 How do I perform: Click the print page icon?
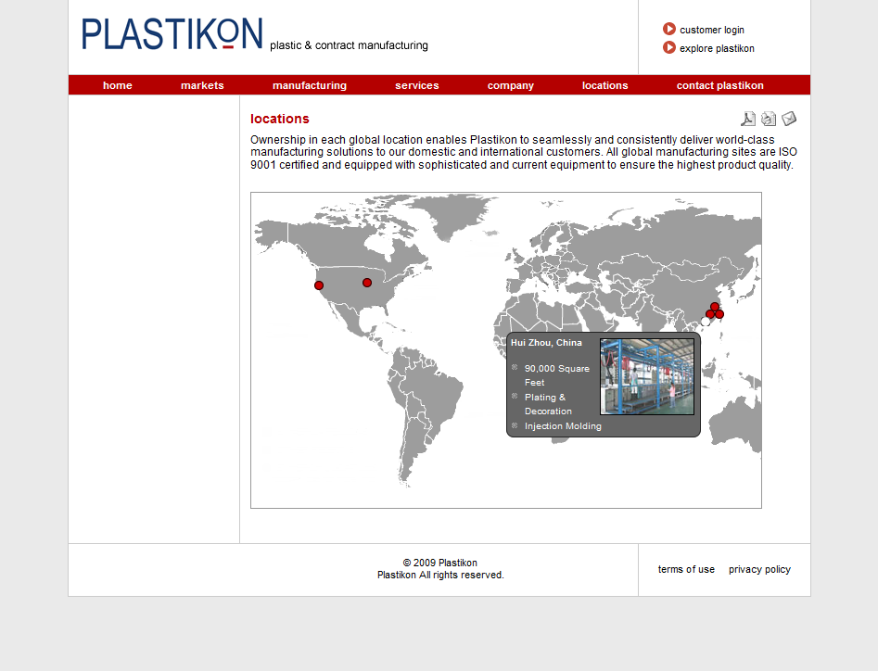point(769,119)
